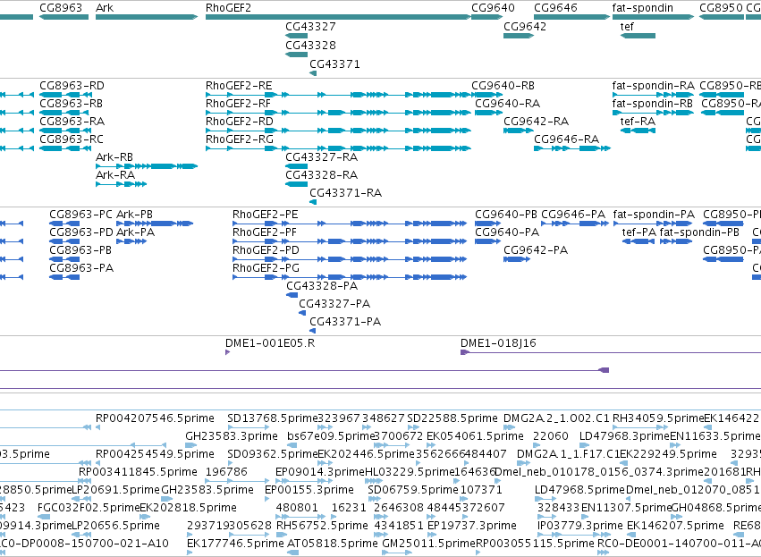761x557 pixels.
Task: Open transcript label RhoGEF2-RD
Action: pos(240,122)
